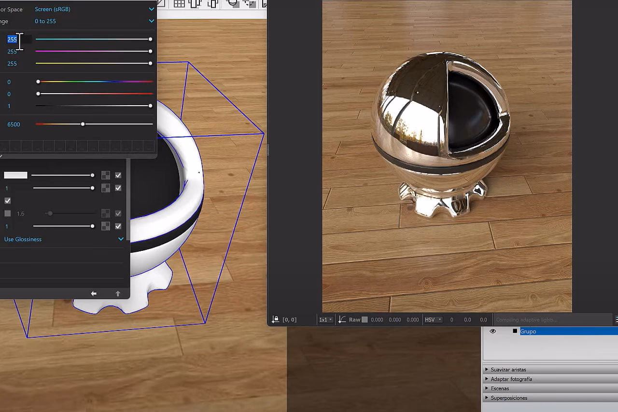This screenshot has height=412, width=618.
Task: Expand the Escenas panel on the right tray
Action: pyautogui.click(x=500, y=388)
